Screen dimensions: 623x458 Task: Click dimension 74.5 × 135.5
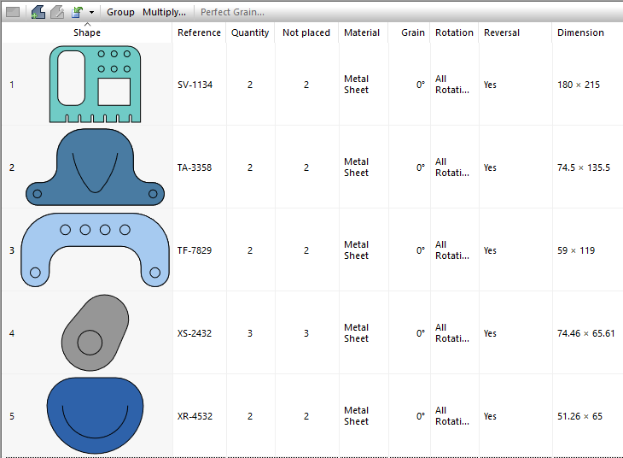583,167
